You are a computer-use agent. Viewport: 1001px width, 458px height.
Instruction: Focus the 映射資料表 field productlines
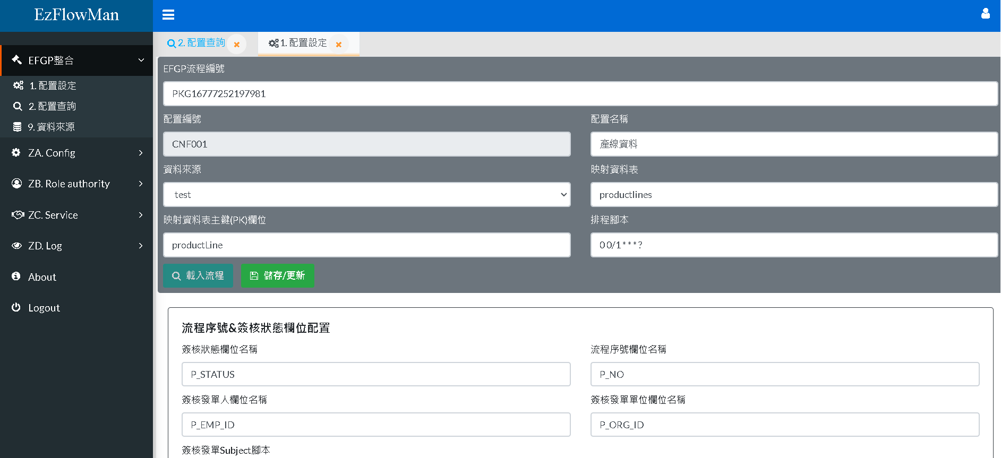(794, 195)
